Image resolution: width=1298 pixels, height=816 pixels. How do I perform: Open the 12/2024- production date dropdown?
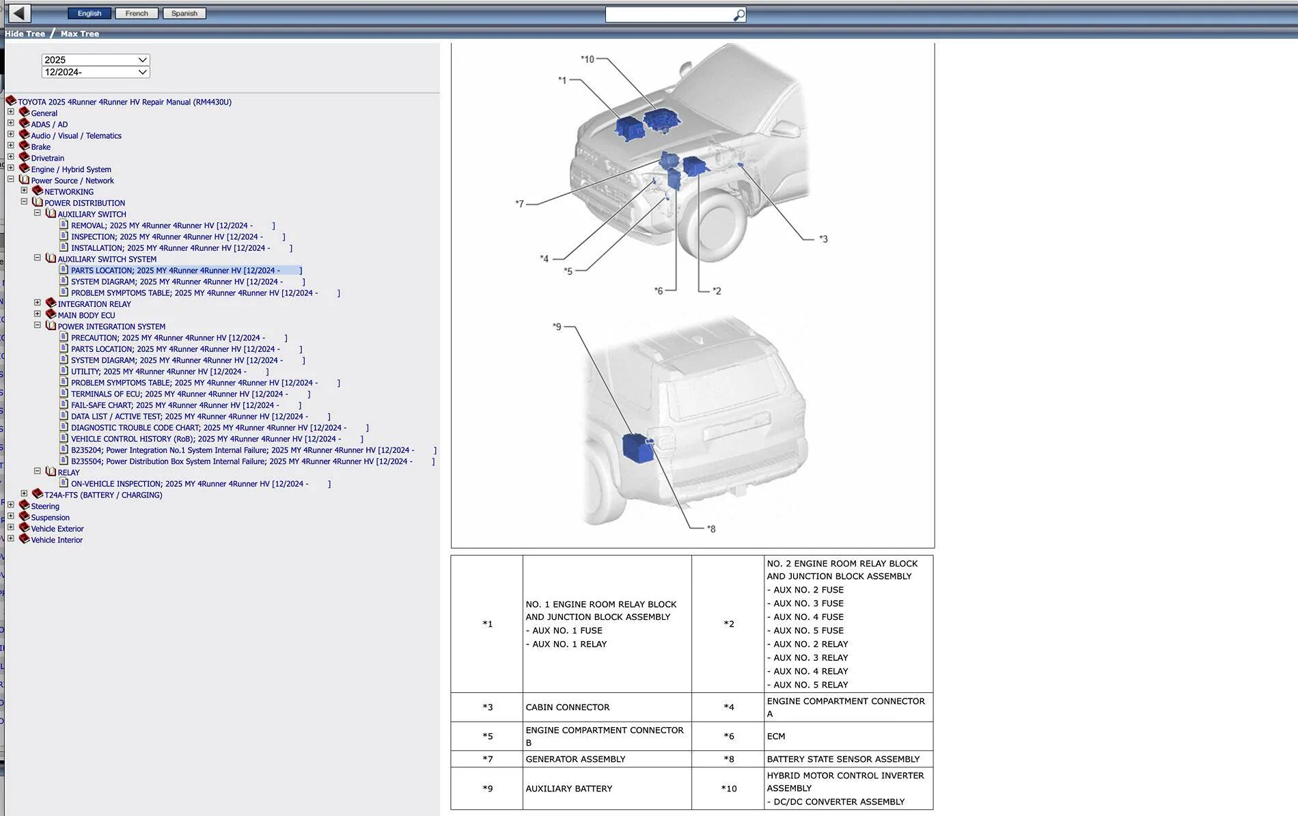[96, 72]
